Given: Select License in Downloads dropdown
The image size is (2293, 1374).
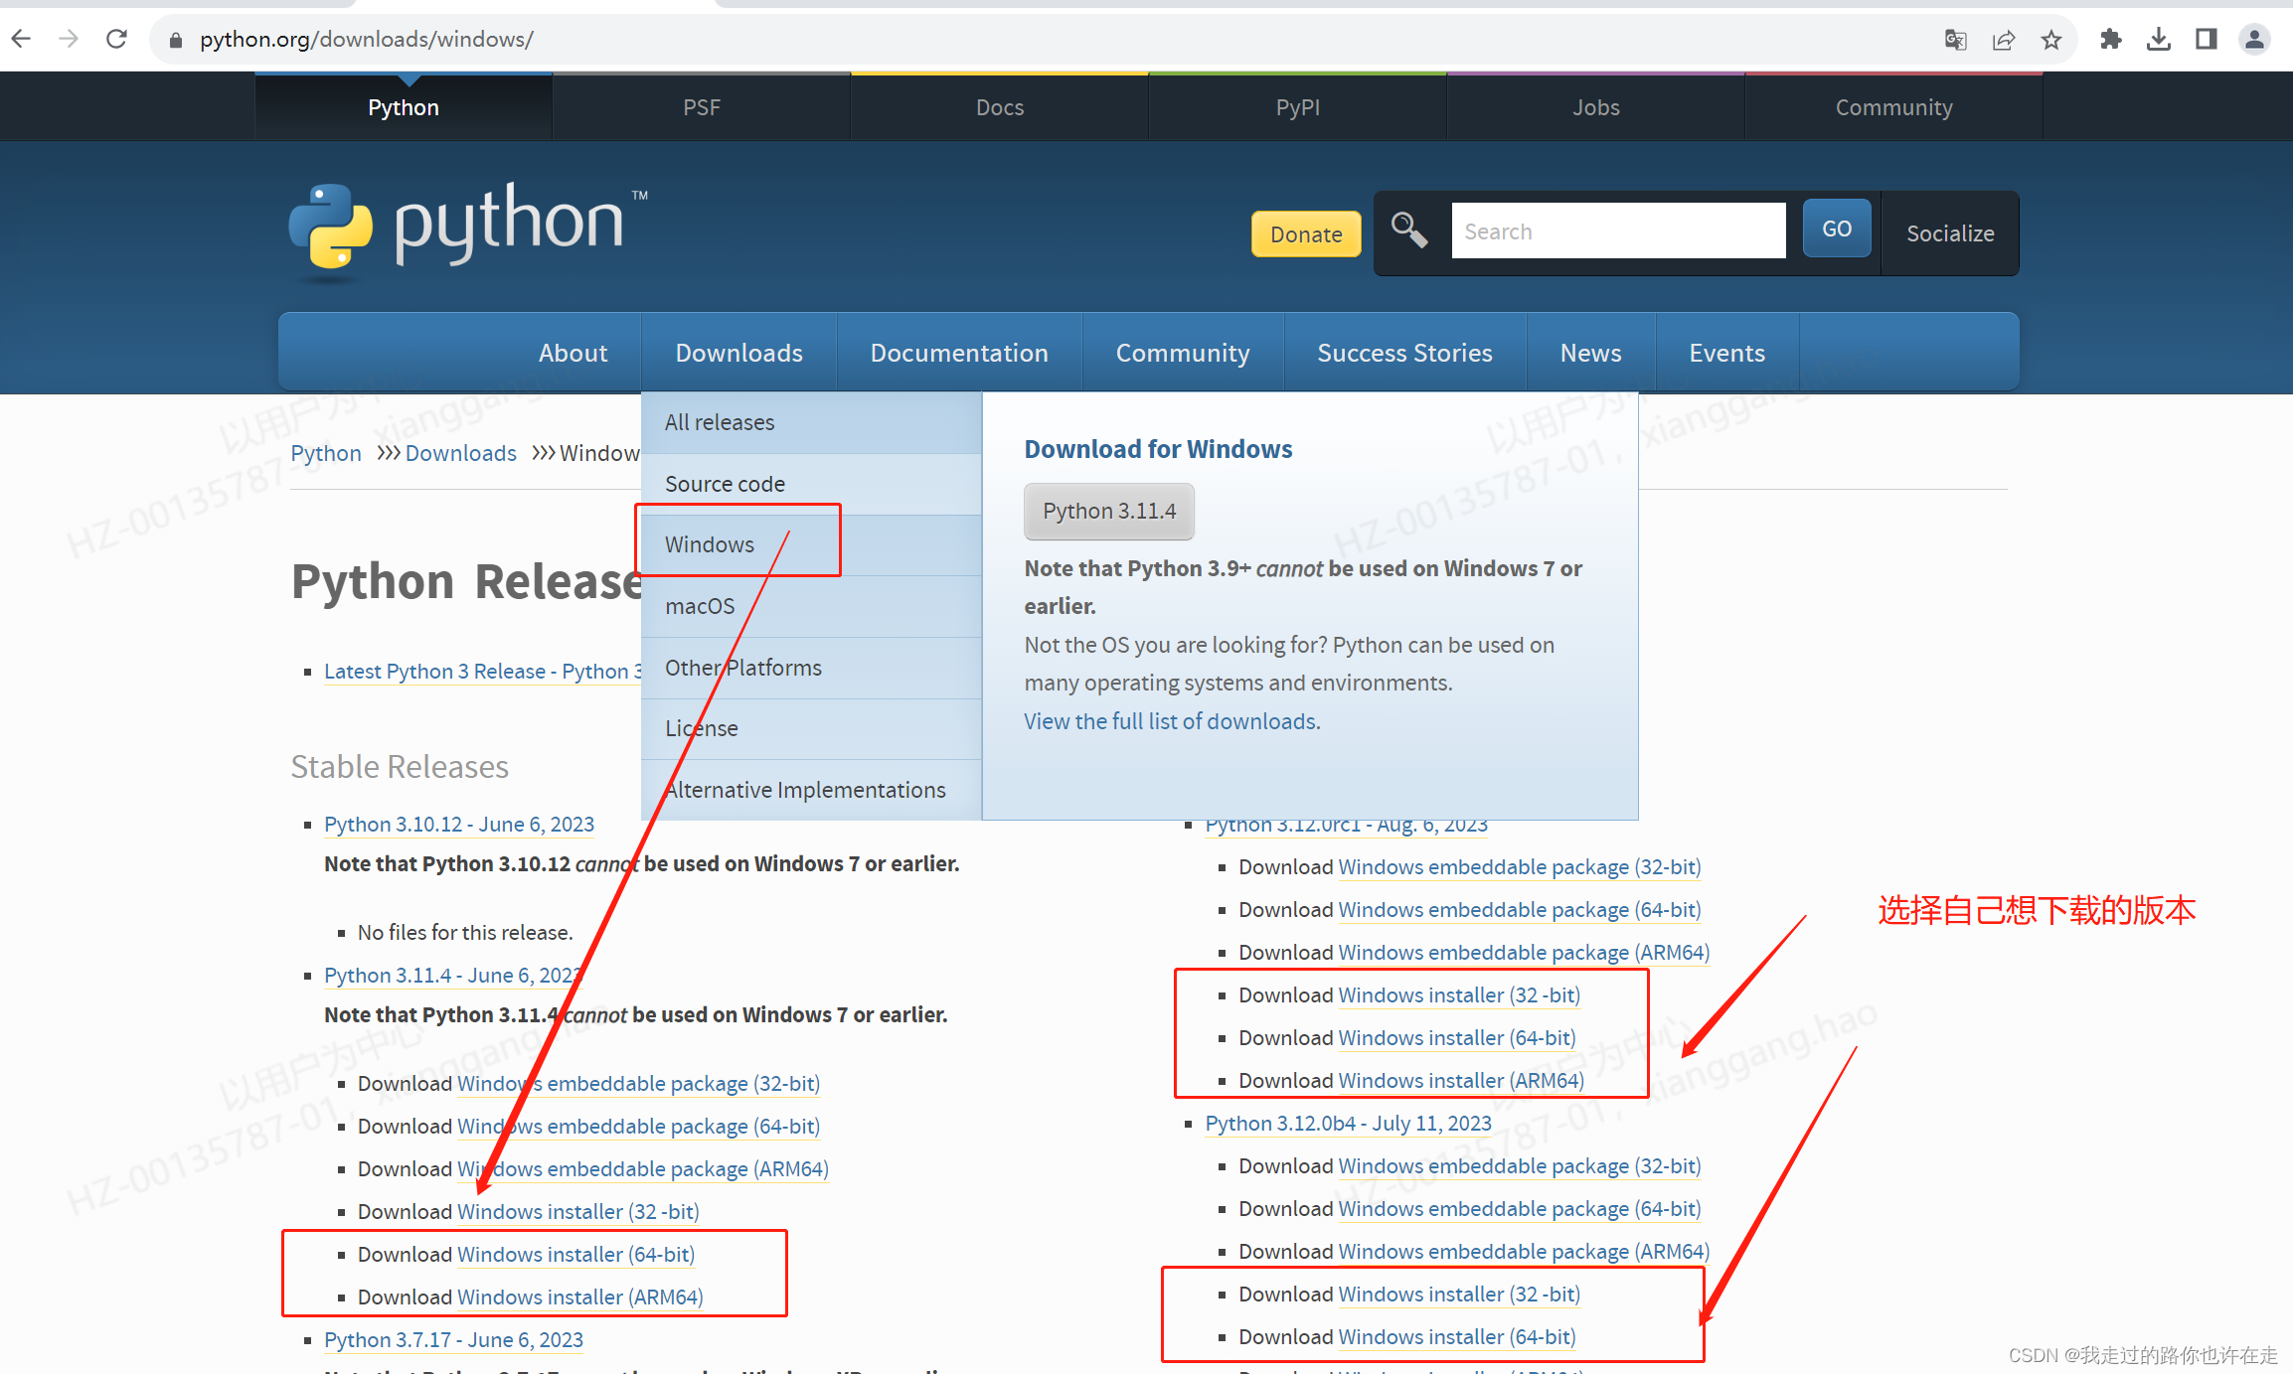Looking at the screenshot, I should pyautogui.click(x=811, y=728).
